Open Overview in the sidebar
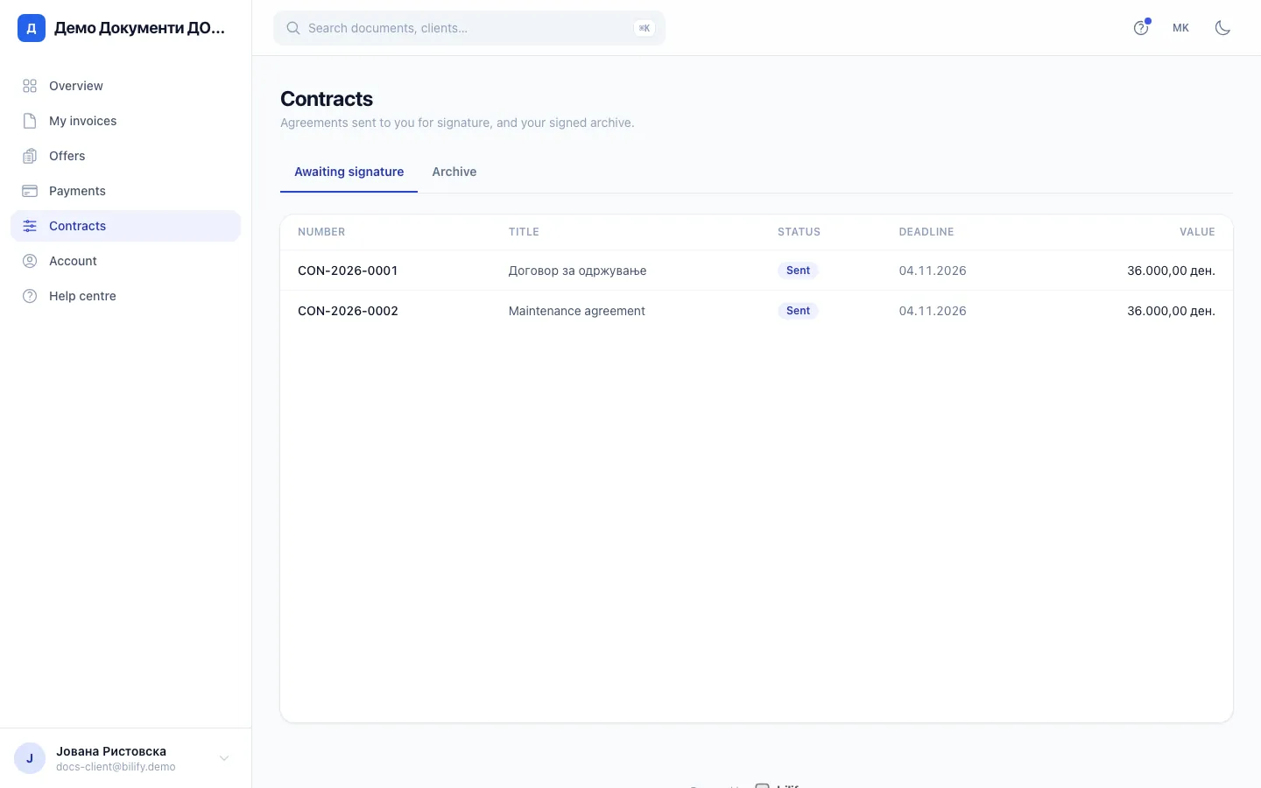Screen dimensions: 1261x788 pos(126,86)
